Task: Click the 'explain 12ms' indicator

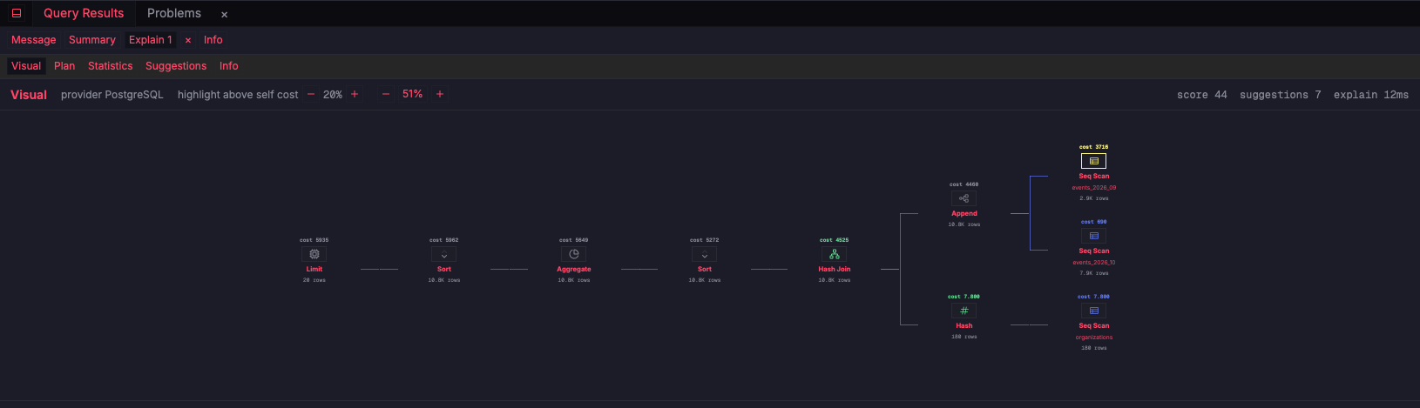Action: point(1371,95)
